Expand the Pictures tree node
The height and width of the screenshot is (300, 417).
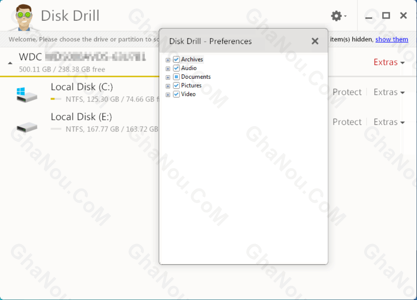click(168, 86)
